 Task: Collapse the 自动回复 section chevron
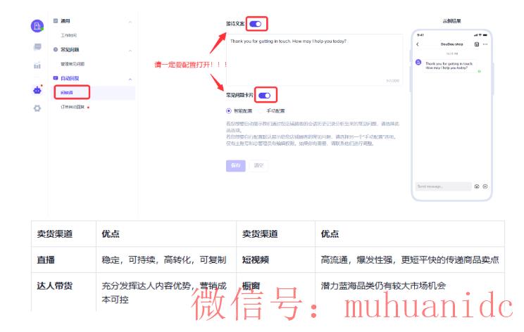click(130, 79)
